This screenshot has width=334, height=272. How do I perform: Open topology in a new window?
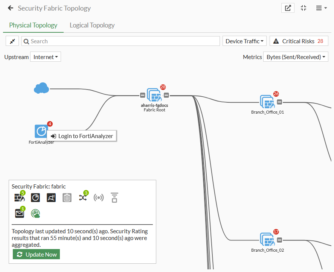pos(288,8)
